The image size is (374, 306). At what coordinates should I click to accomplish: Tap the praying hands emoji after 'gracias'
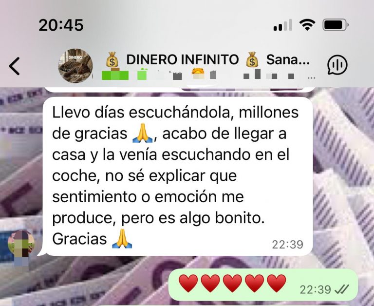click(x=142, y=133)
